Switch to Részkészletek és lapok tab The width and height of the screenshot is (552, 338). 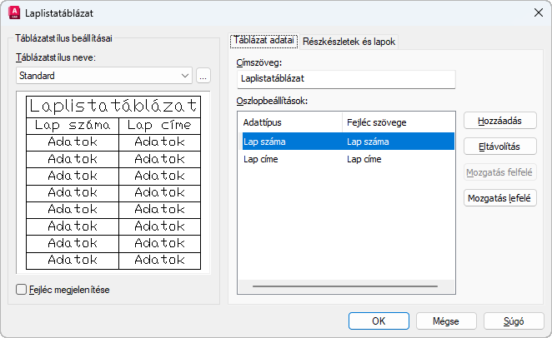click(349, 41)
